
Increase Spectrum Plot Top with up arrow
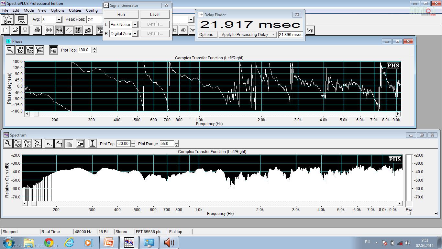click(133, 142)
